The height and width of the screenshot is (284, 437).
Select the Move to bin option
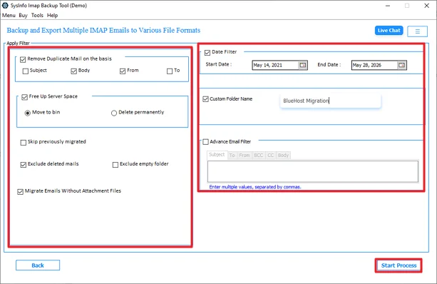28,113
